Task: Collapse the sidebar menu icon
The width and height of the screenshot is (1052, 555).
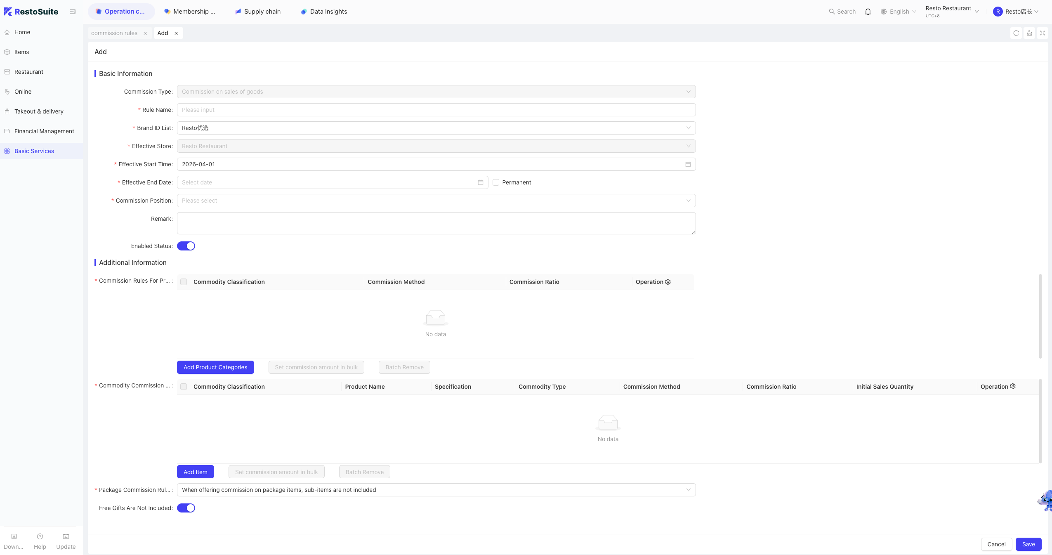Action: pyautogui.click(x=73, y=12)
